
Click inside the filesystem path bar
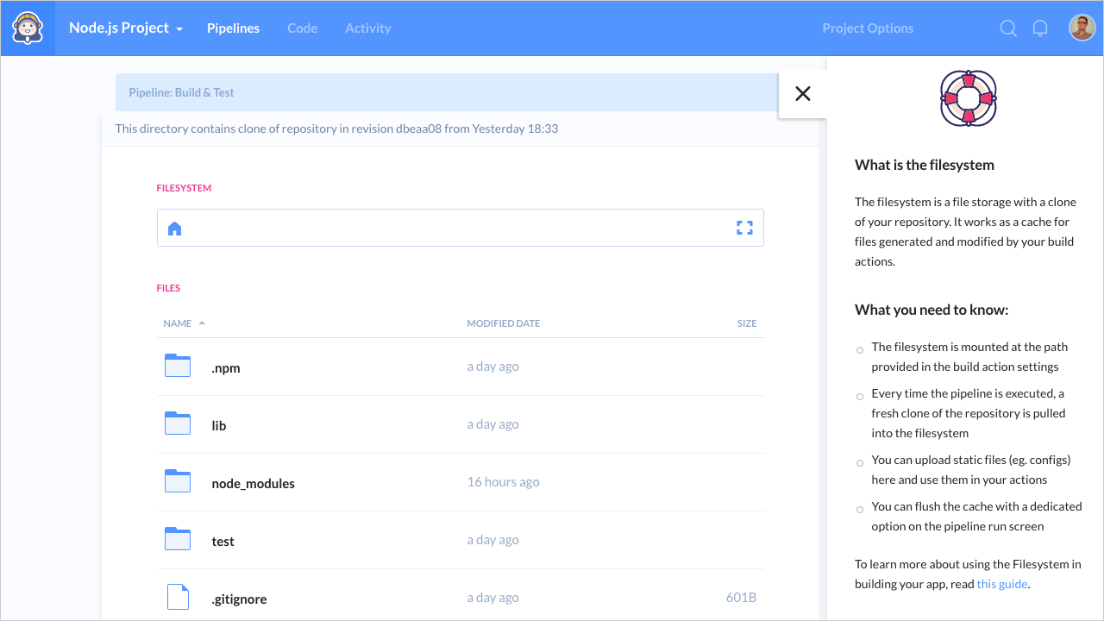[x=460, y=228]
